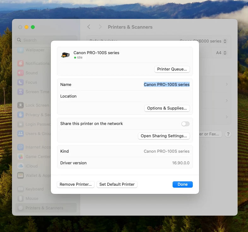248x232 pixels.
Task: Set this printer as default
Action: pos(117,184)
